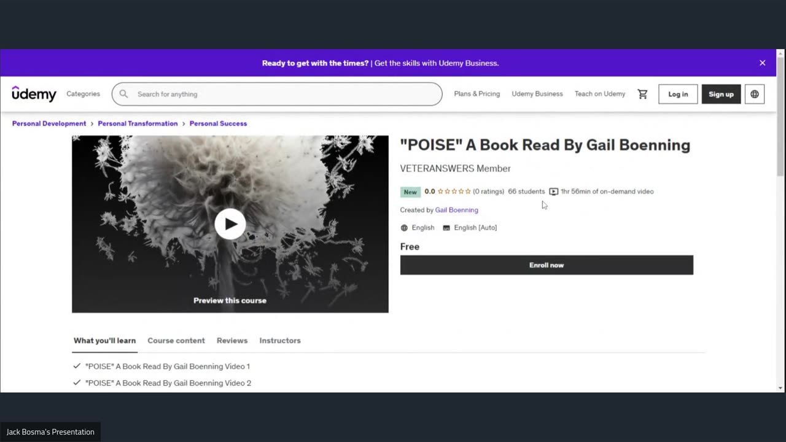Click the course preview thumbnail image
Image resolution: width=786 pixels, height=442 pixels.
tap(230, 224)
